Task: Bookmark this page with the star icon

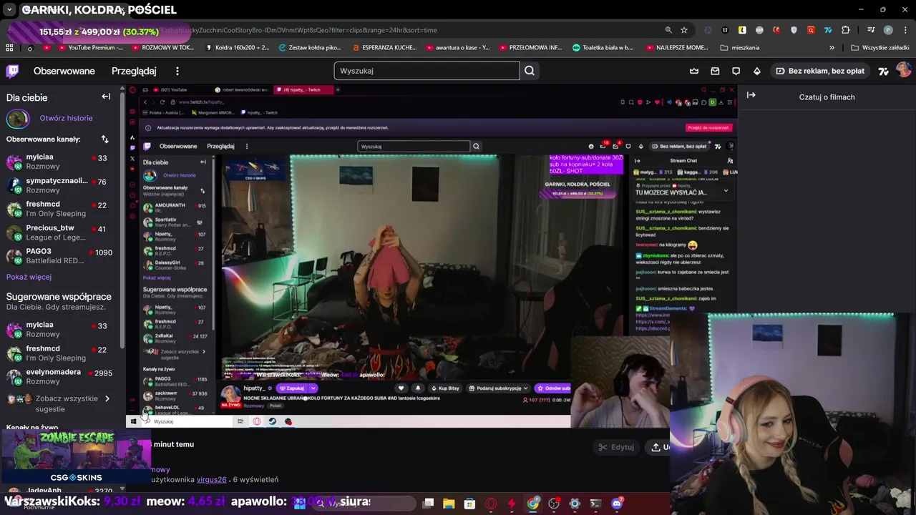Action: click(x=684, y=30)
